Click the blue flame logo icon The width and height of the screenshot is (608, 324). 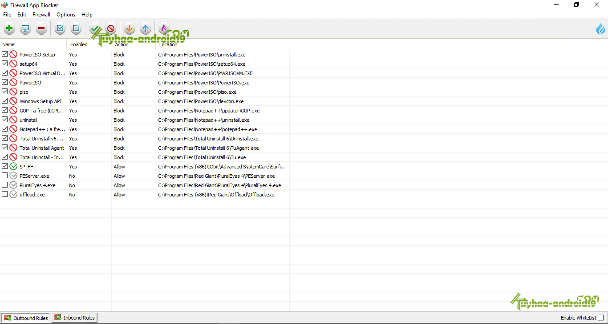[600, 29]
